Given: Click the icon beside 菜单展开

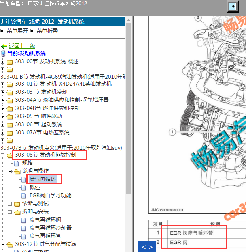Looking at the screenshot, I should [2, 30].
